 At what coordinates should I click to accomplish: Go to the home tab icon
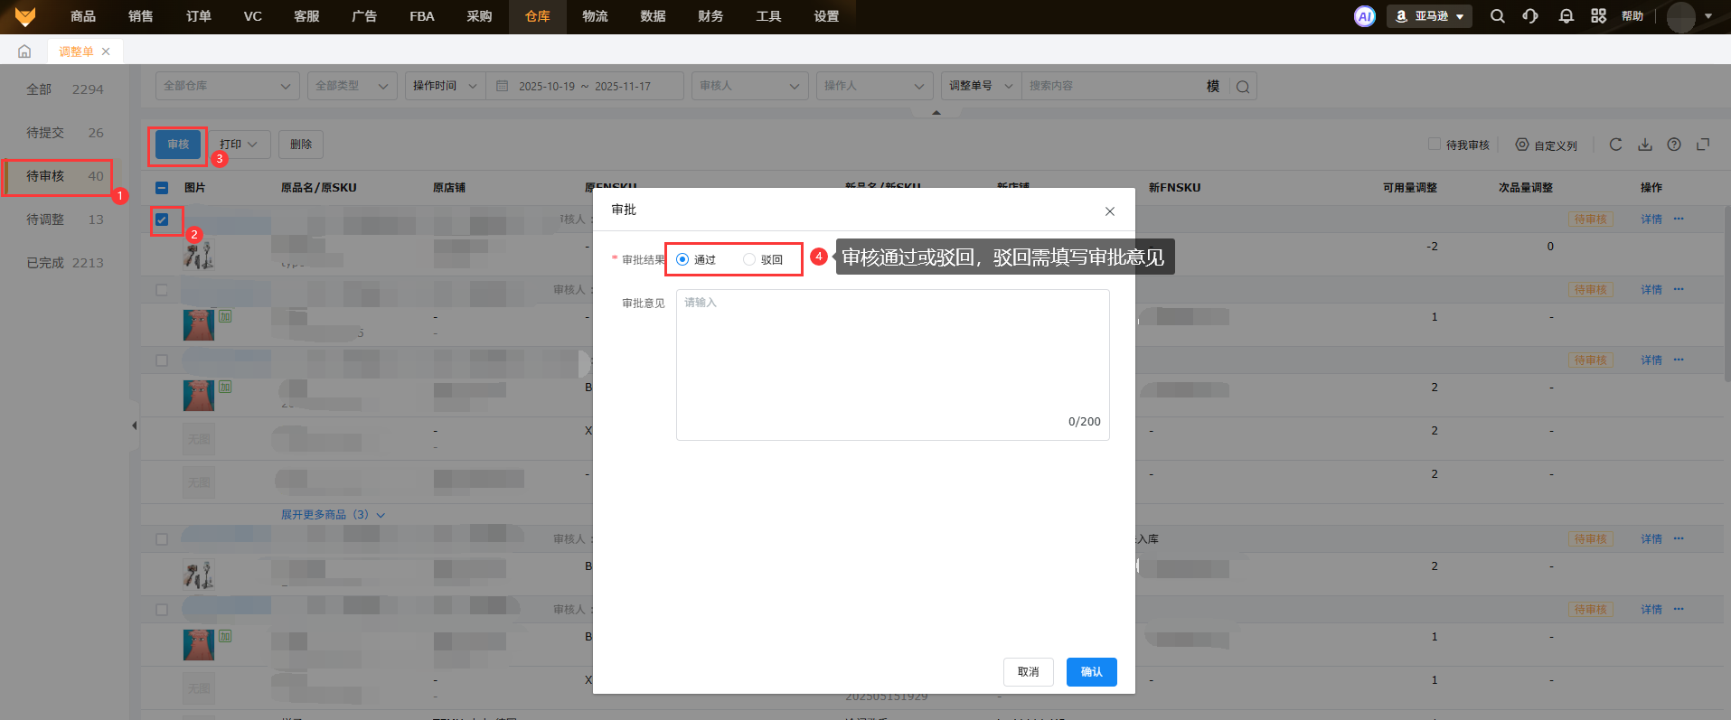click(24, 51)
